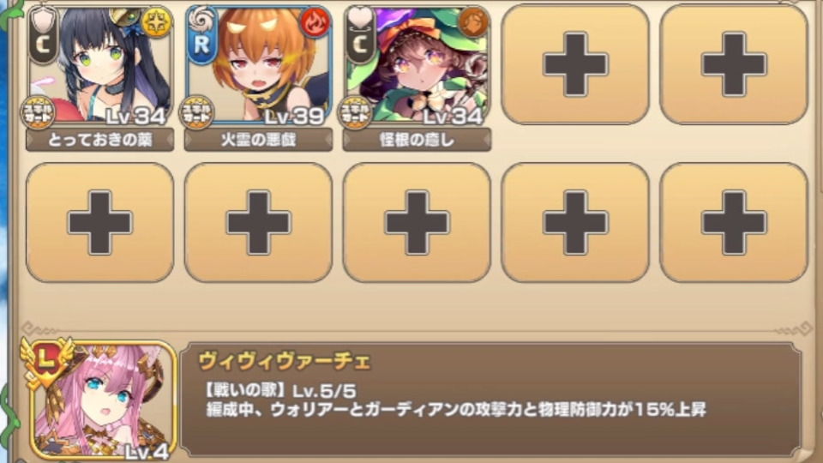The image size is (823, 463).
Task: Open the 怪根の癒し skill label
Action: tap(417, 140)
